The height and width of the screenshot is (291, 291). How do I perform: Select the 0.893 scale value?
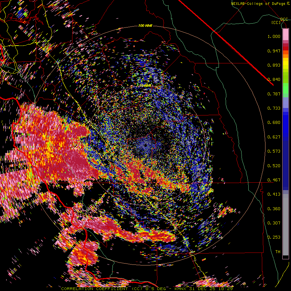click(x=274, y=65)
